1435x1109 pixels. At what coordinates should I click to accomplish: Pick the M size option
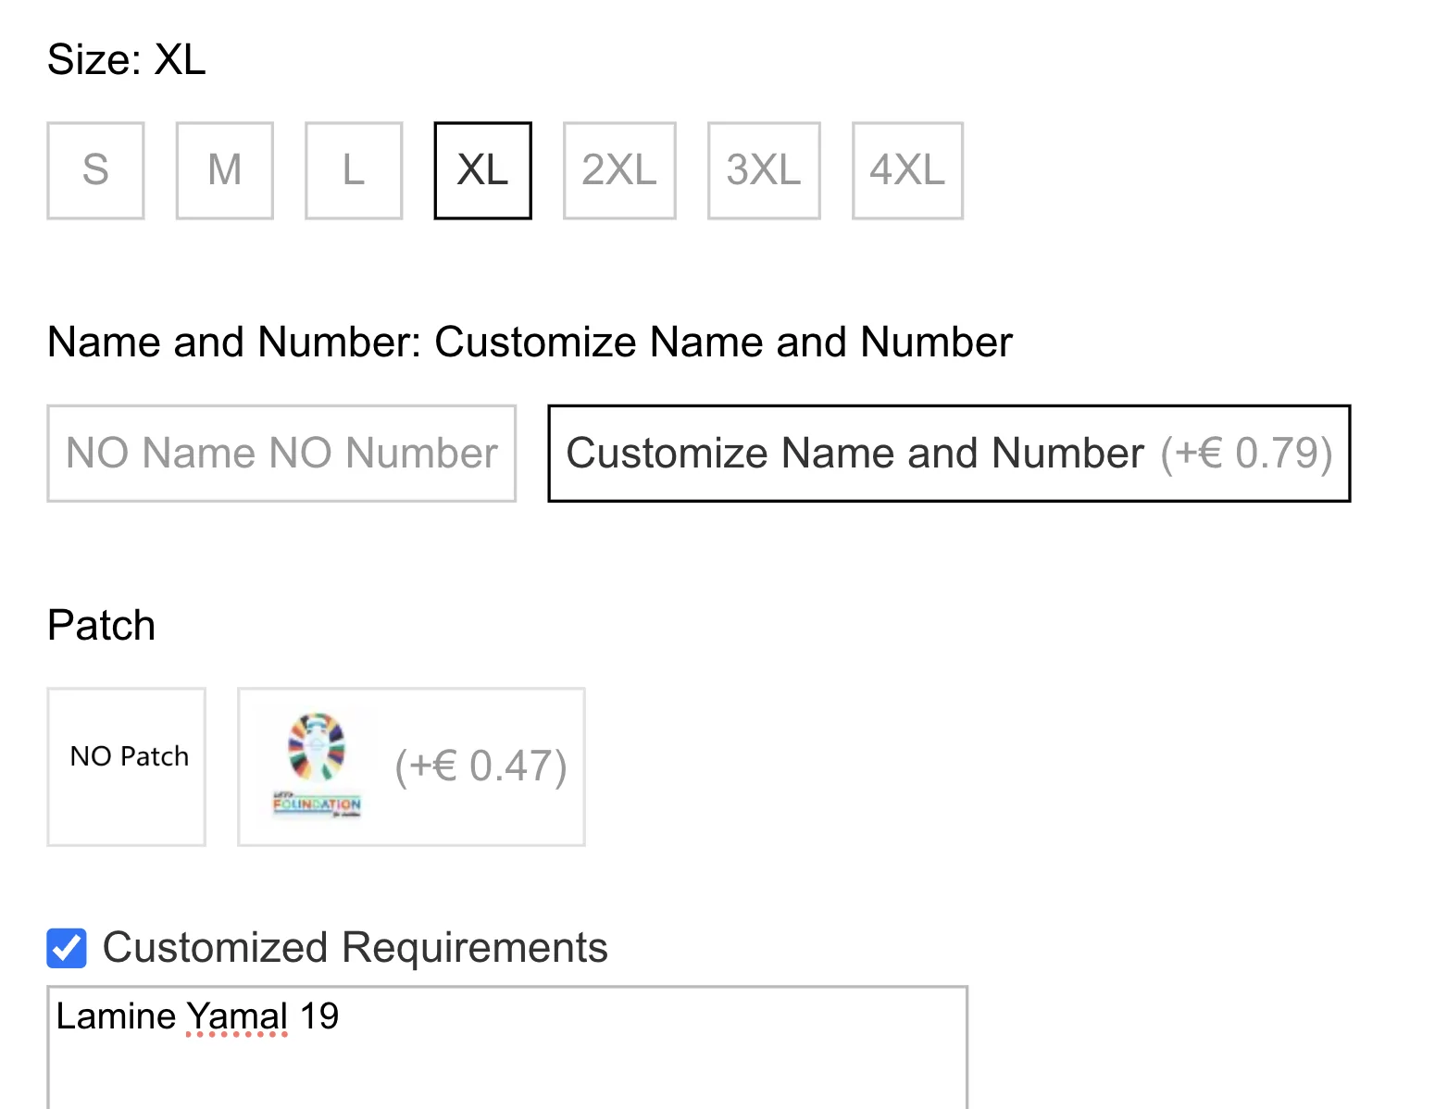[225, 170]
